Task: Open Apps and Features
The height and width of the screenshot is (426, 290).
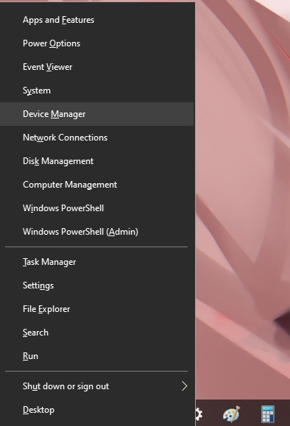Action: [x=97, y=20]
